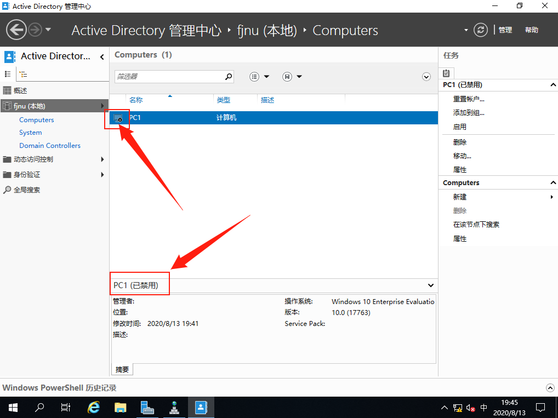
Task: Expand Windows PowerShell 历史记录 panel
Action: [550, 388]
